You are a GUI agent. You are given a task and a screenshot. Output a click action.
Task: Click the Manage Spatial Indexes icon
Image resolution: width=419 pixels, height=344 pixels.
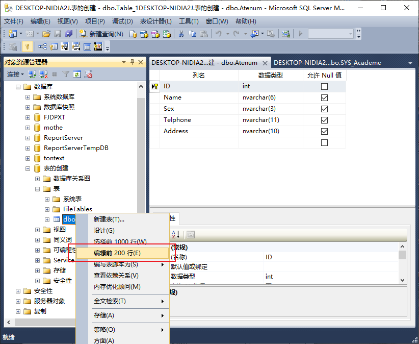98,46
